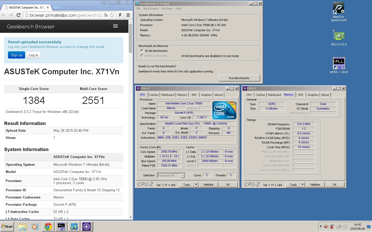Open About tab in left CPU-Z window

219,95
